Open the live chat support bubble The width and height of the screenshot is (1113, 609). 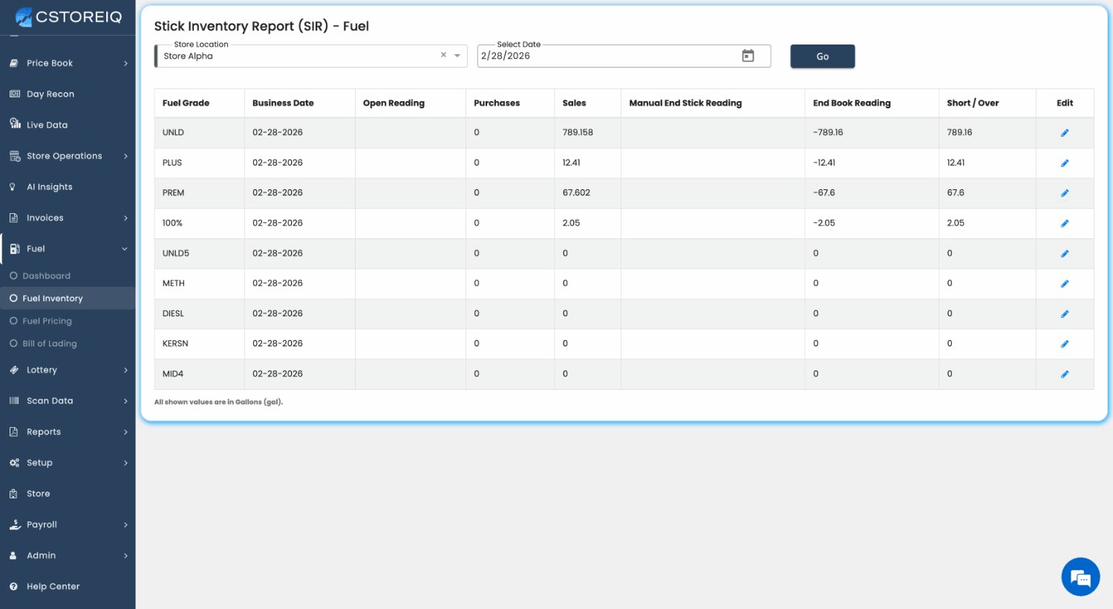point(1080,576)
